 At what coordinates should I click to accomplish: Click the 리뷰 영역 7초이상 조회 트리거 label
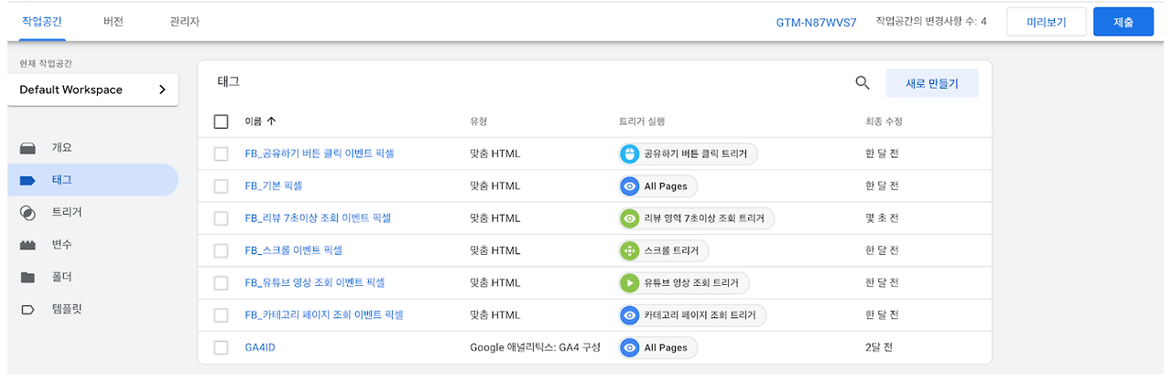click(703, 218)
